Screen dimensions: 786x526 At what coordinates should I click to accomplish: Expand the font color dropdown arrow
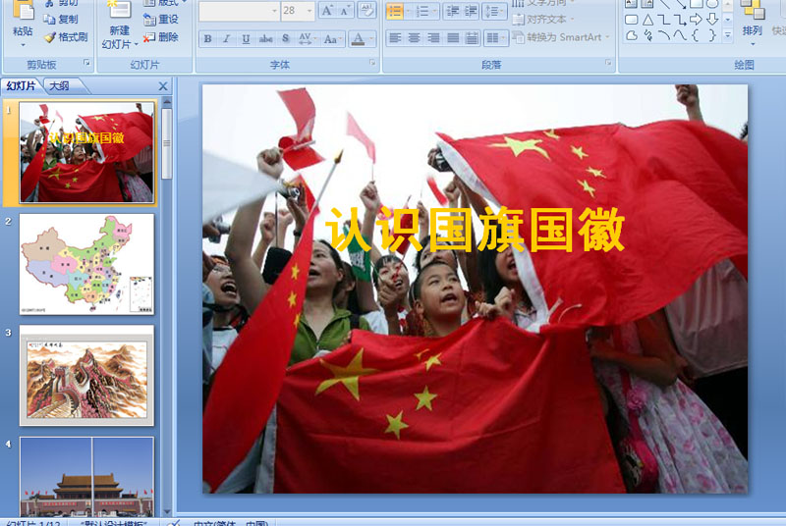pyautogui.click(x=371, y=38)
